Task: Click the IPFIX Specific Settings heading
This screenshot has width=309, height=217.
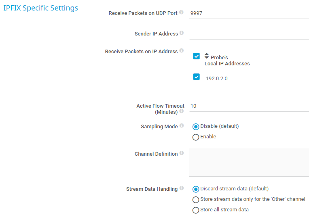Action: (41, 8)
